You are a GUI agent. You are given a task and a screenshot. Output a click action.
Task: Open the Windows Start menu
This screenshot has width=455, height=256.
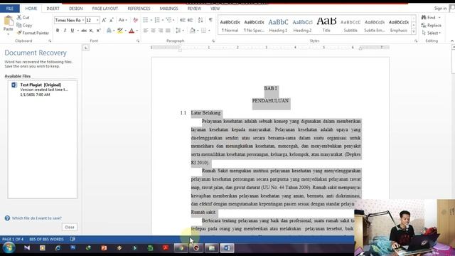pyautogui.click(x=9, y=247)
